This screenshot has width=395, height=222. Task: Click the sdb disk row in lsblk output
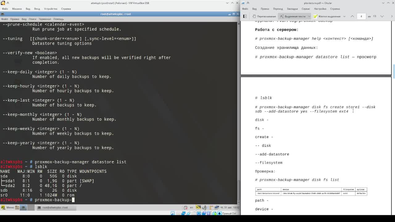pos(38,190)
